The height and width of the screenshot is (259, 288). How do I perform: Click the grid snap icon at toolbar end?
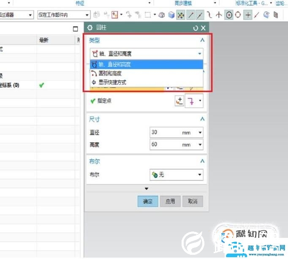pyautogui.click(x=276, y=15)
